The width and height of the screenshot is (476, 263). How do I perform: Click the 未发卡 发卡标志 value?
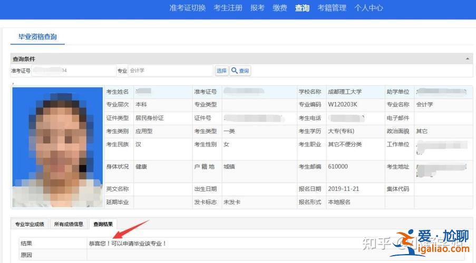tap(232, 202)
